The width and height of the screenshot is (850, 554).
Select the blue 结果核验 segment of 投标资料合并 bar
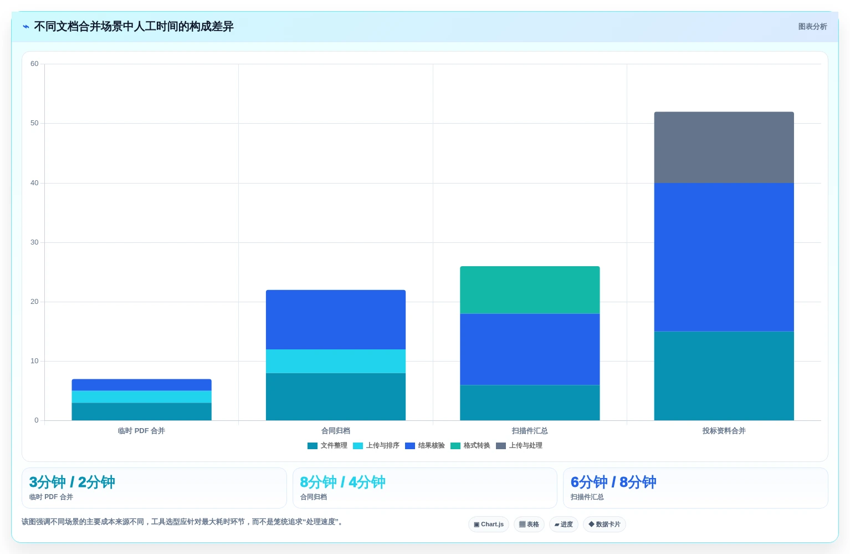click(x=724, y=257)
